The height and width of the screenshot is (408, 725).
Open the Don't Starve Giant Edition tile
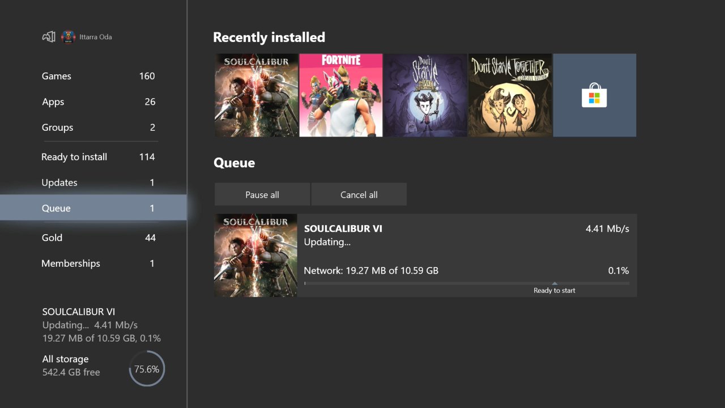[x=425, y=95]
